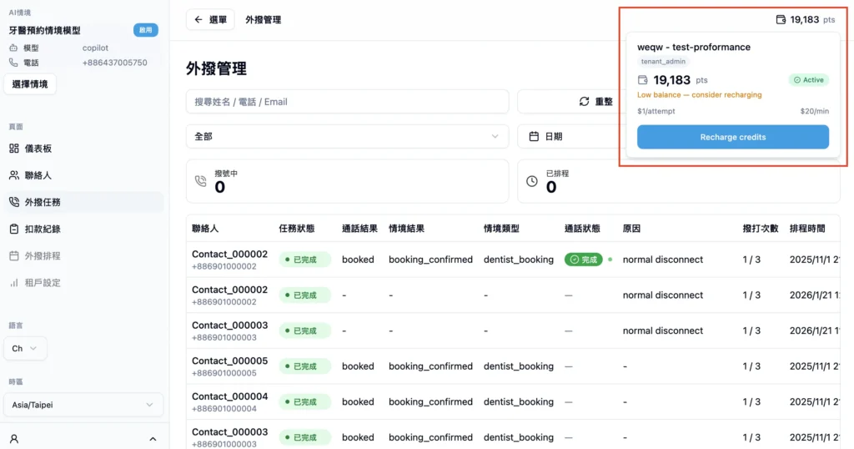Open the 租戶設定 sidebar page

[83, 283]
